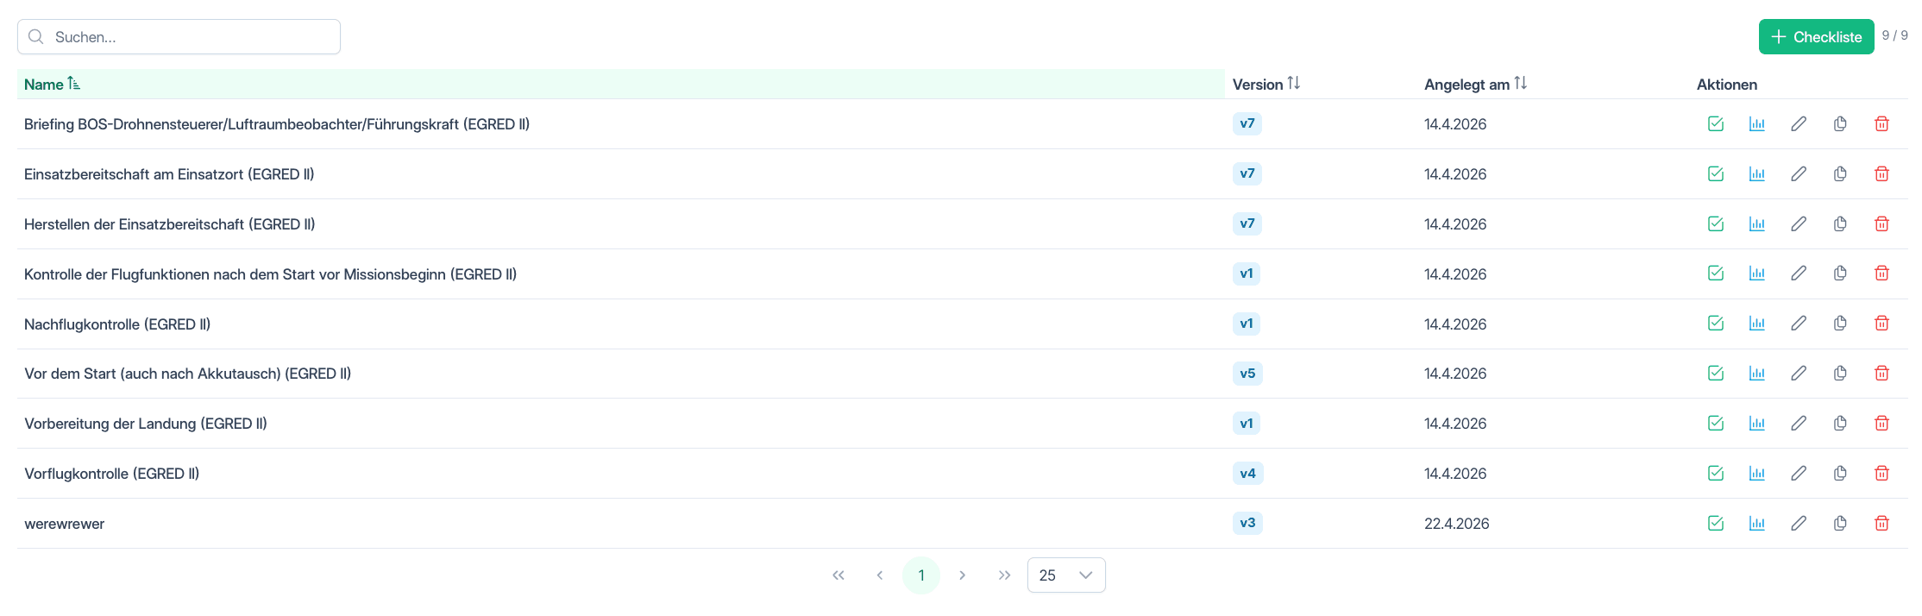This screenshot has height=616, width=1922.
Task: Edit the Nachflugkontrolle checklist
Action: click(x=1798, y=323)
